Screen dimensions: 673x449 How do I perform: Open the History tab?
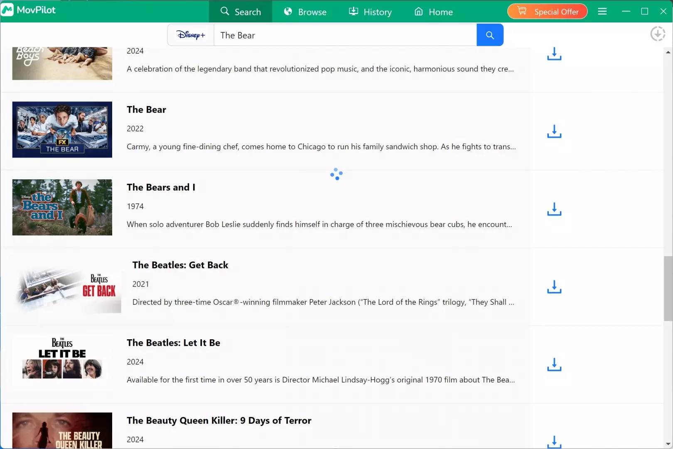(370, 12)
